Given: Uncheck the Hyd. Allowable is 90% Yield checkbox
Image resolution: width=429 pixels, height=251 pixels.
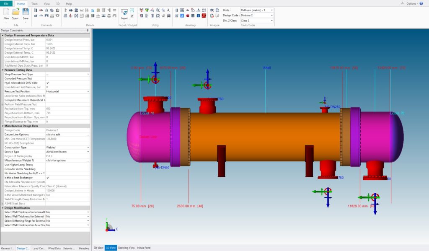Looking at the screenshot, I should click(x=48, y=83).
